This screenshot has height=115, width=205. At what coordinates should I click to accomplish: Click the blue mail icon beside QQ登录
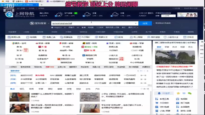tap(184, 93)
